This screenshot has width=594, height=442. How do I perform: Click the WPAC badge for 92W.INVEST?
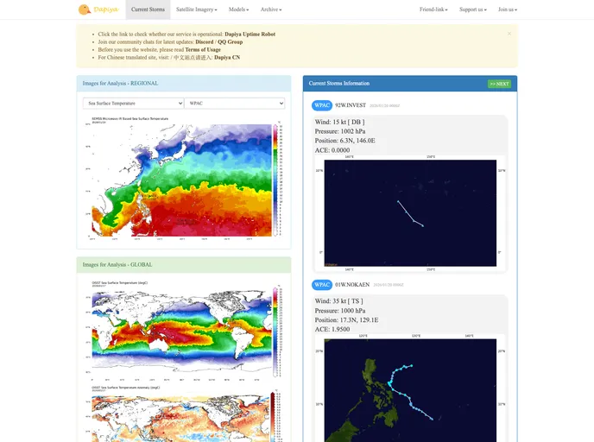pyautogui.click(x=322, y=104)
